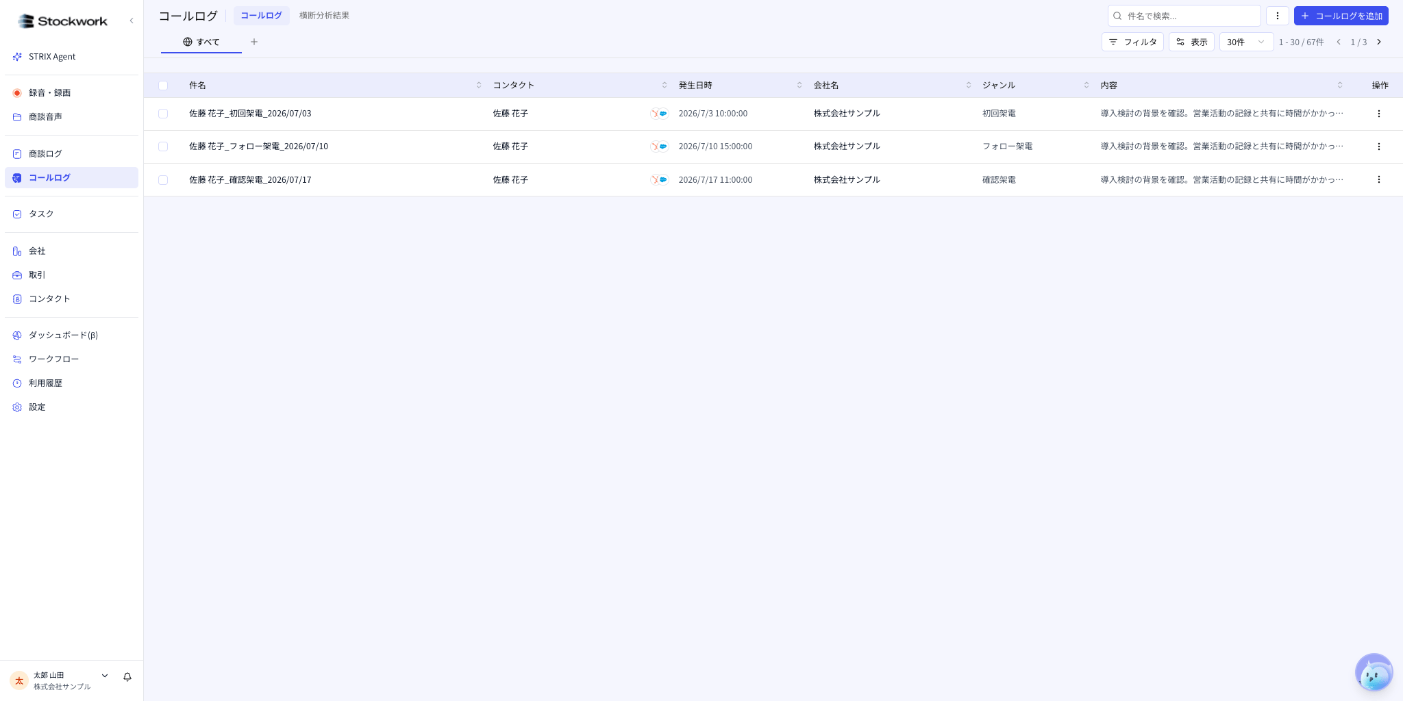Image resolution: width=1403 pixels, height=701 pixels.
Task: Open 会社 page
Action: [x=71, y=251]
